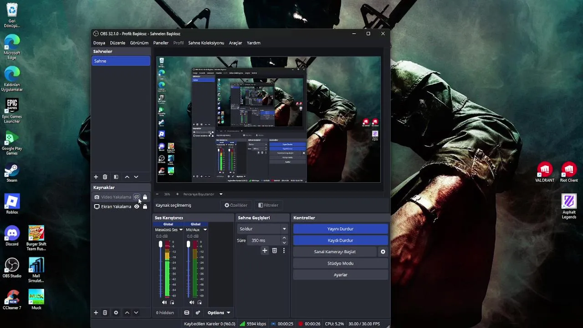Click Sanal Kamerayı Başlat button

click(x=335, y=252)
